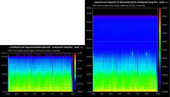The width and height of the screenshot is (170, 97).
Task: Click the '44100 Hz, 16 bits' codec info line
Action: coord(34,51)
